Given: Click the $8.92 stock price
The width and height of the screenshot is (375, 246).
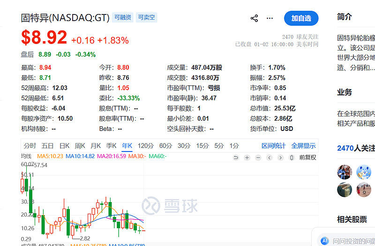Looking at the screenshot, I should coord(44,37).
